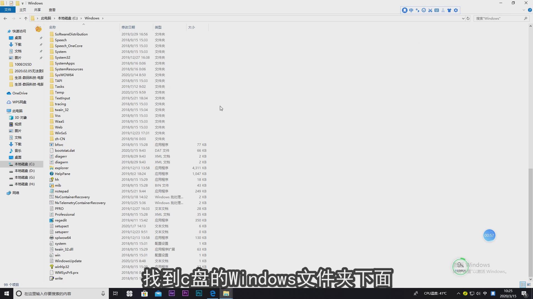533x299 pixels.
Task: Click 查看 menu in toolbar
Action: tap(51, 10)
